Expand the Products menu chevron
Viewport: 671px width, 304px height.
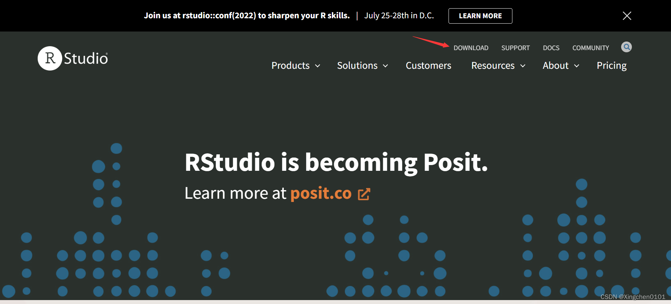tap(318, 66)
